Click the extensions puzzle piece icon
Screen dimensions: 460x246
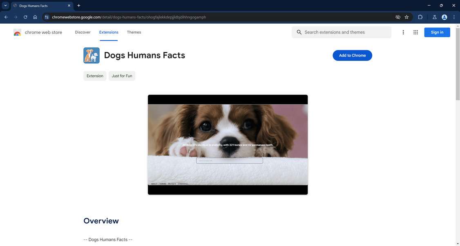[x=420, y=17]
